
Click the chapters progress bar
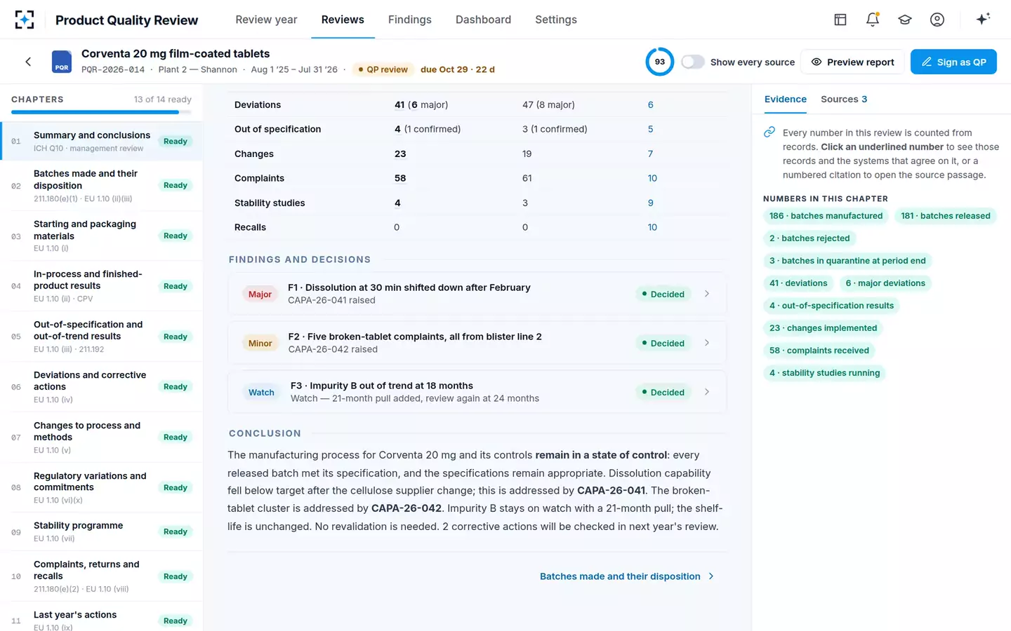(101, 112)
